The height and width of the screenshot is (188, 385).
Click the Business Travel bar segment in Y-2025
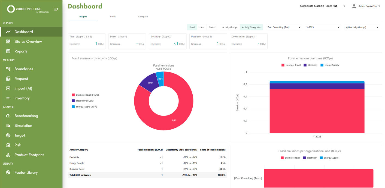coord(317,111)
